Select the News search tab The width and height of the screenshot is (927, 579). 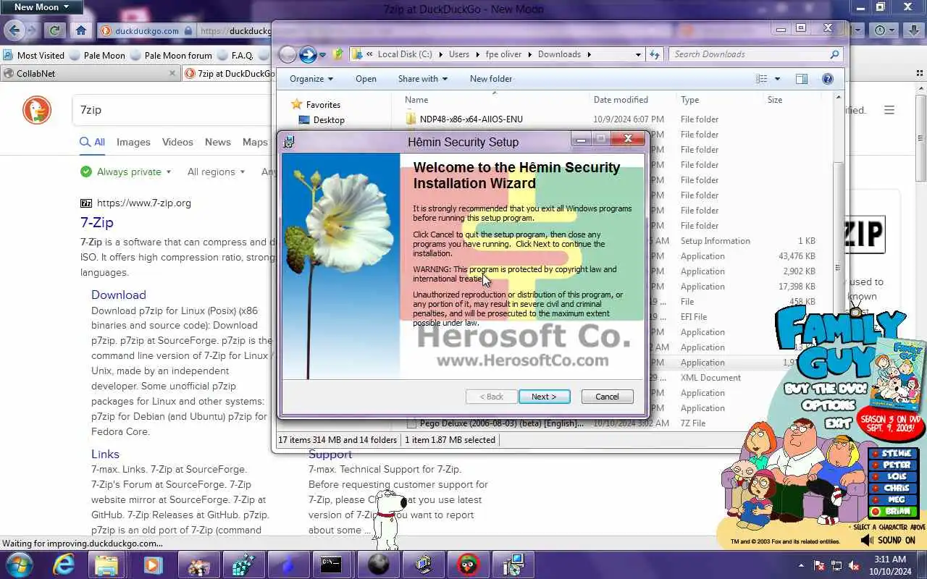coord(217,143)
